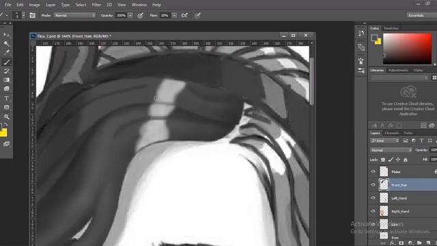Select the Zoom tool
437x246 pixels.
pyautogui.click(x=6, y=117)
